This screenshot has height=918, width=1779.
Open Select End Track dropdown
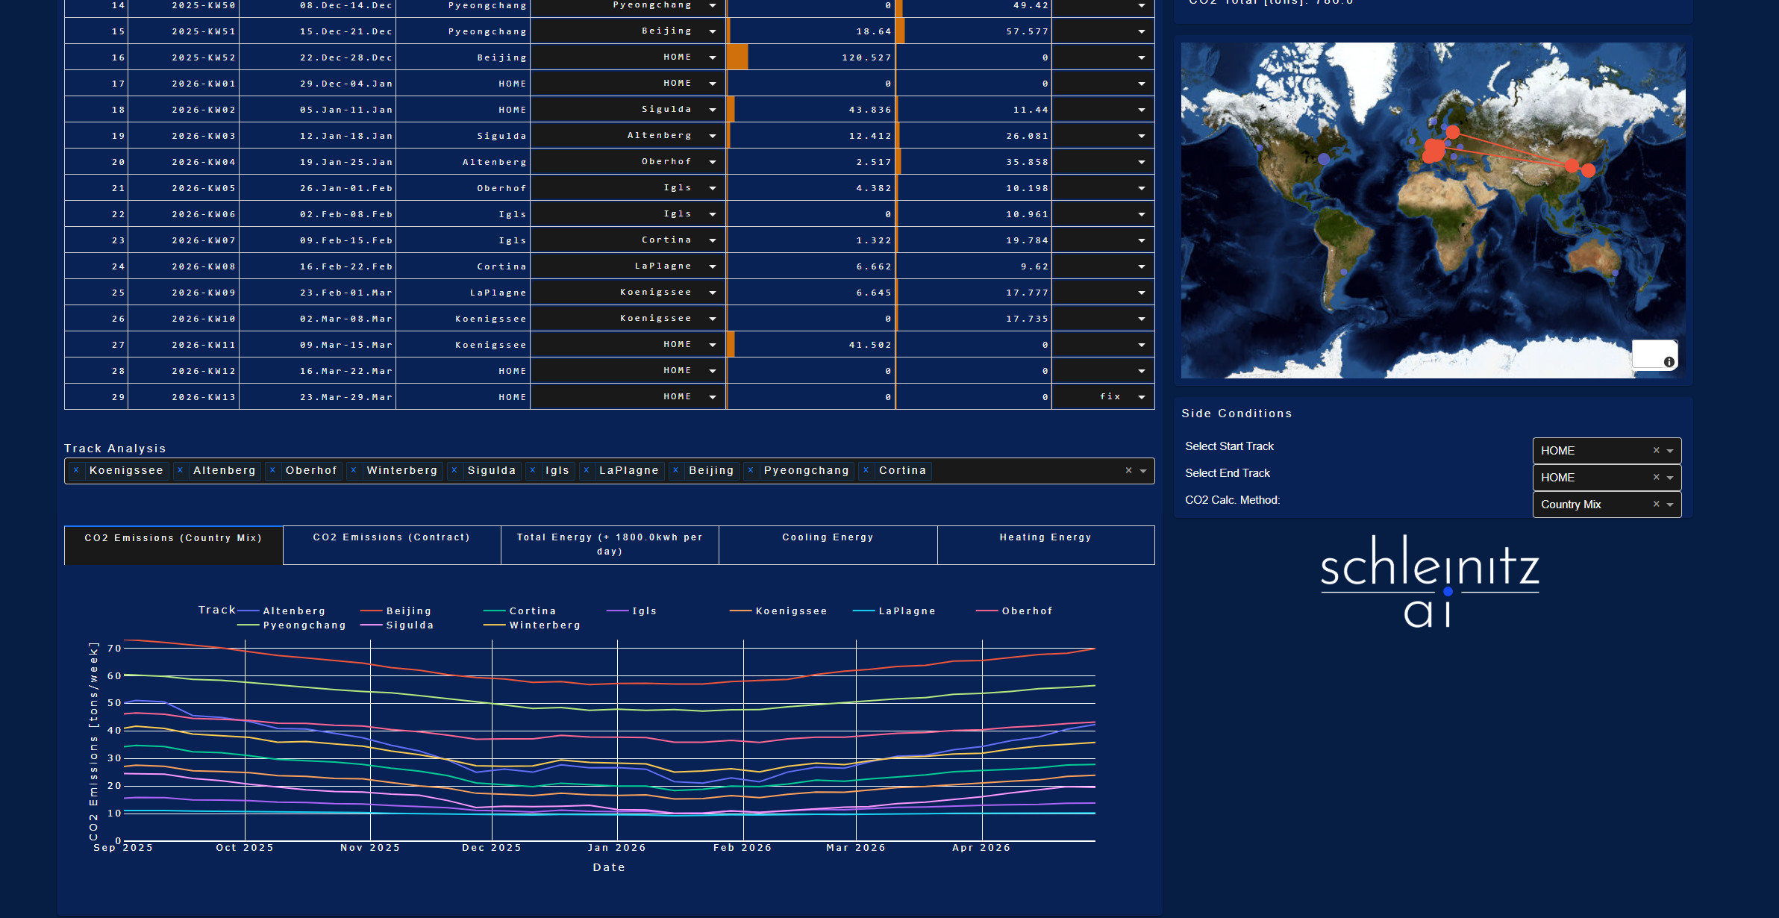click(x=1670, y=478)
